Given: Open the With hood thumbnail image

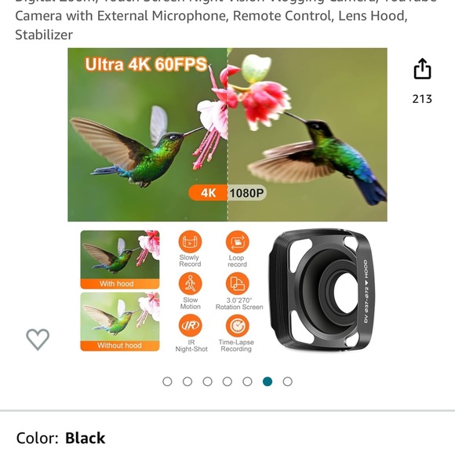Looking at the screenshot, I should (120, 260).
